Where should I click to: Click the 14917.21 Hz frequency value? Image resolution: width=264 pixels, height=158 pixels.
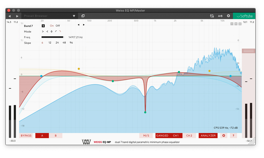75,37
